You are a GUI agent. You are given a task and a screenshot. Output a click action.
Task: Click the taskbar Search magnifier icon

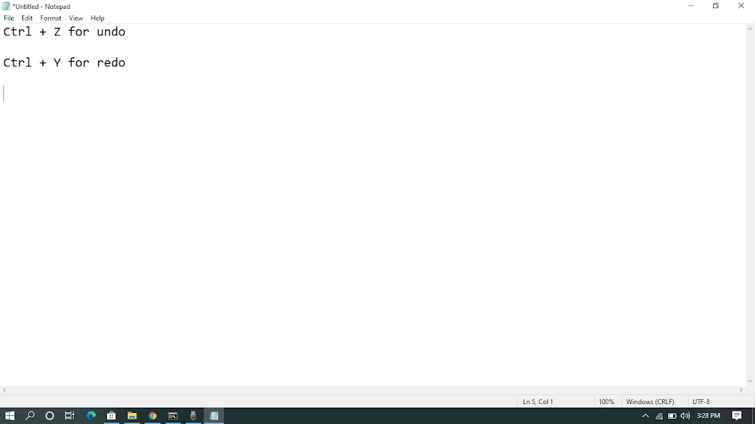coord(30,416)
